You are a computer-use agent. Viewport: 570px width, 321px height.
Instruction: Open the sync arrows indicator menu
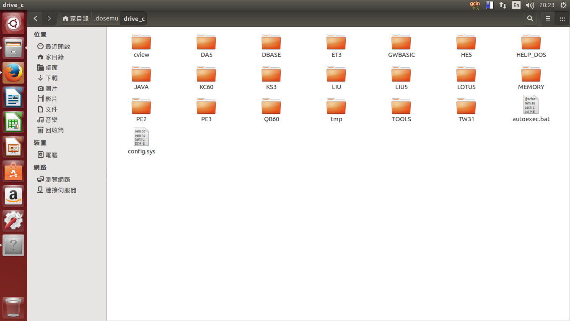click(503, 5)
